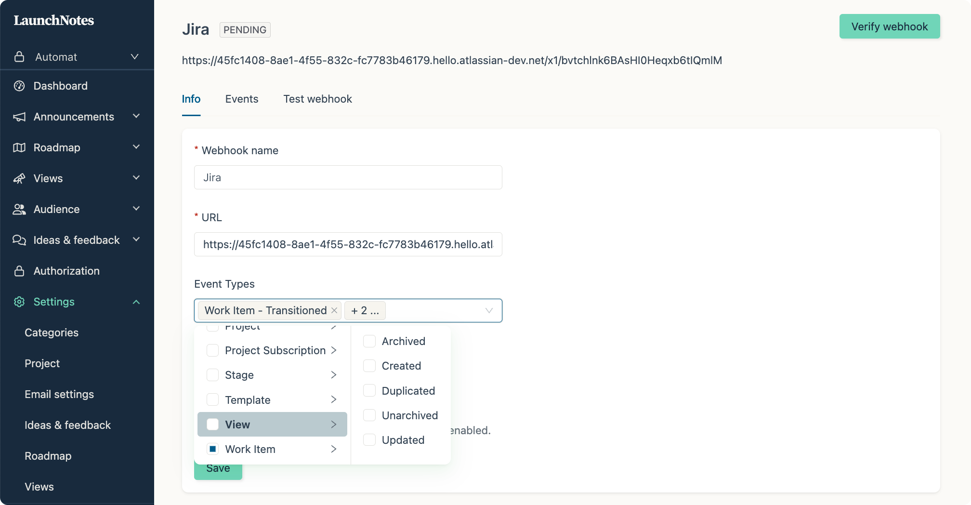This screenshot has height=505, width=971.
Task: Expand the Template submenu arrow
Action: click(334, 399)
